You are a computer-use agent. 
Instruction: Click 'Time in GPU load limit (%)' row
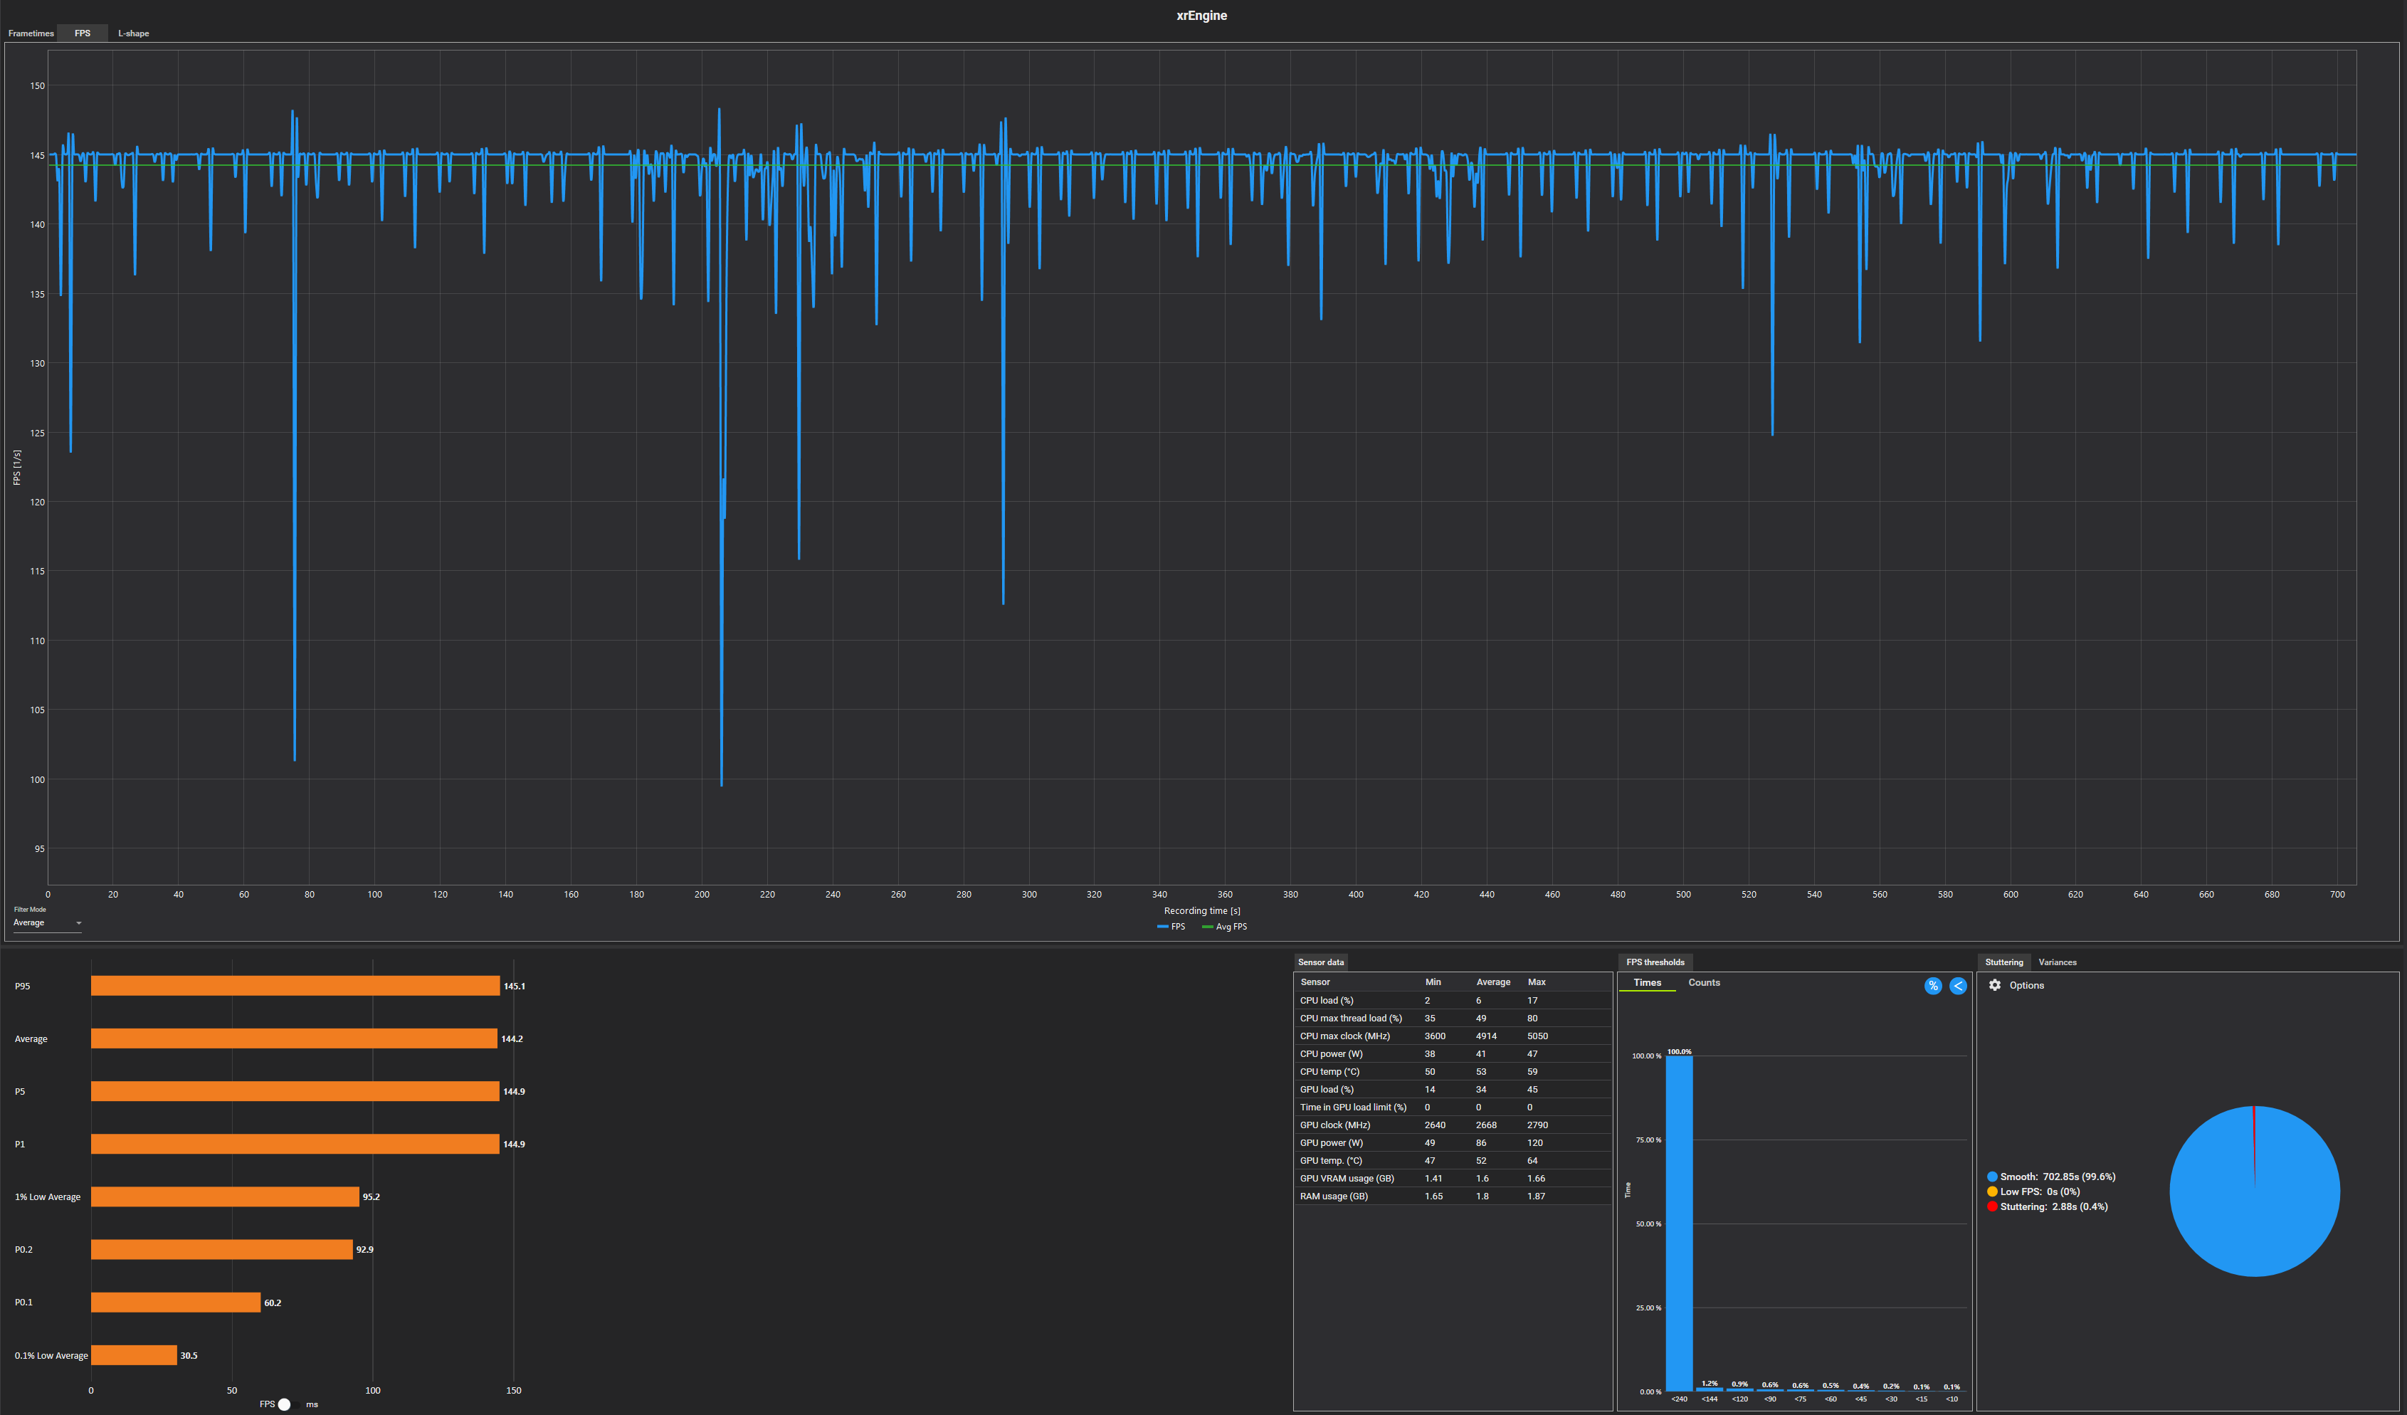coord(1452,1108)
